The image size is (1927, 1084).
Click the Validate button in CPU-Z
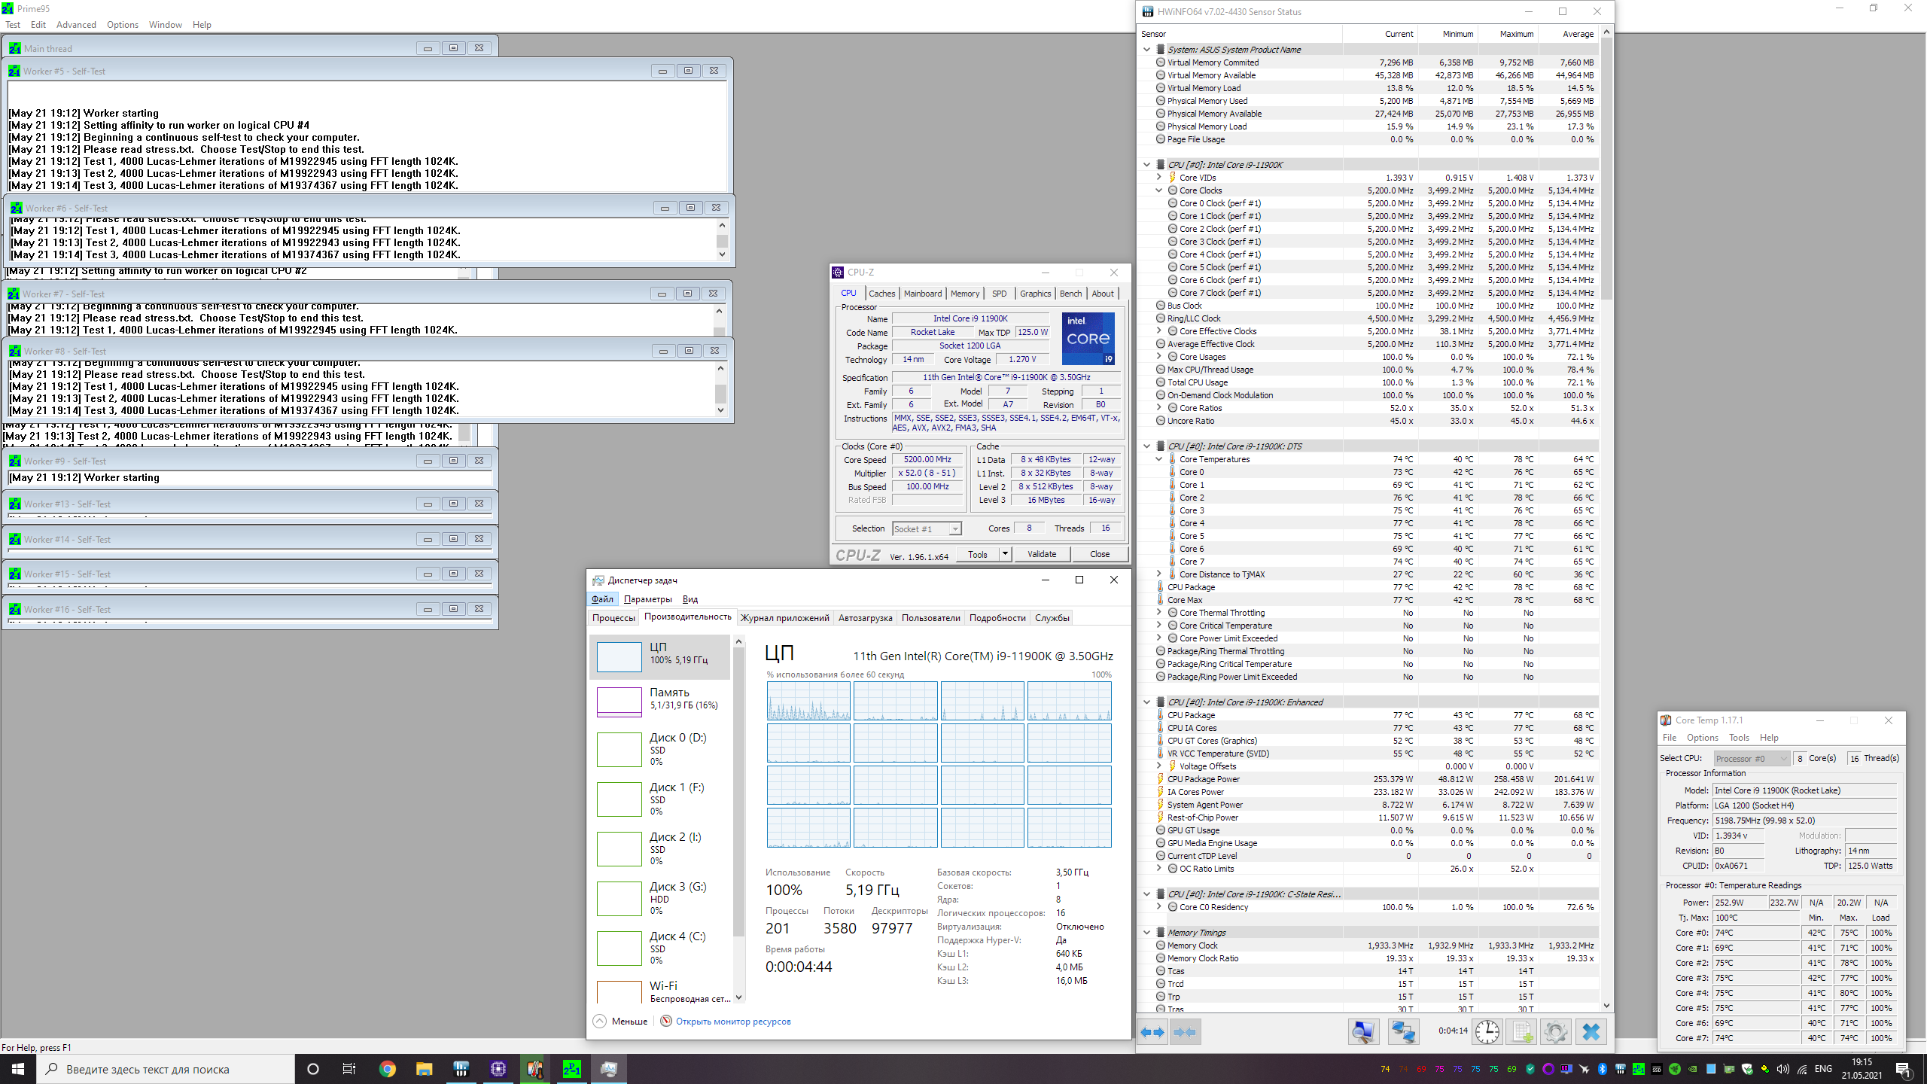pos(1042,554)
